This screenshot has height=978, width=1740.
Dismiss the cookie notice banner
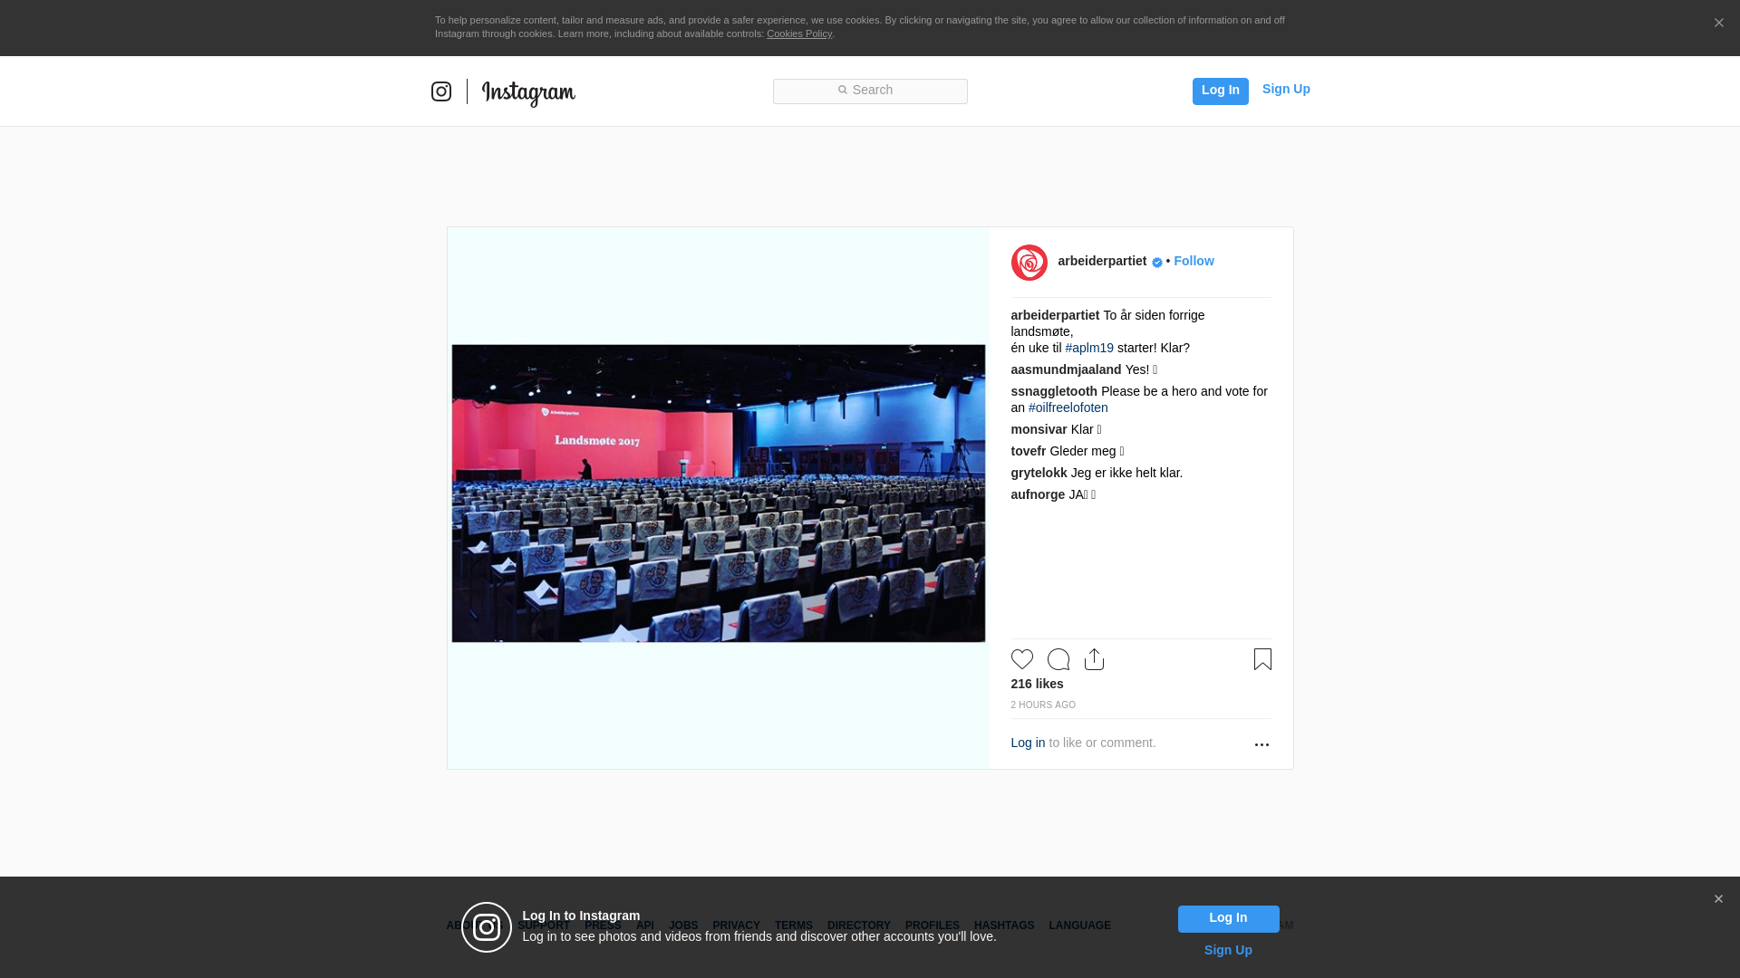(1718, 24)
